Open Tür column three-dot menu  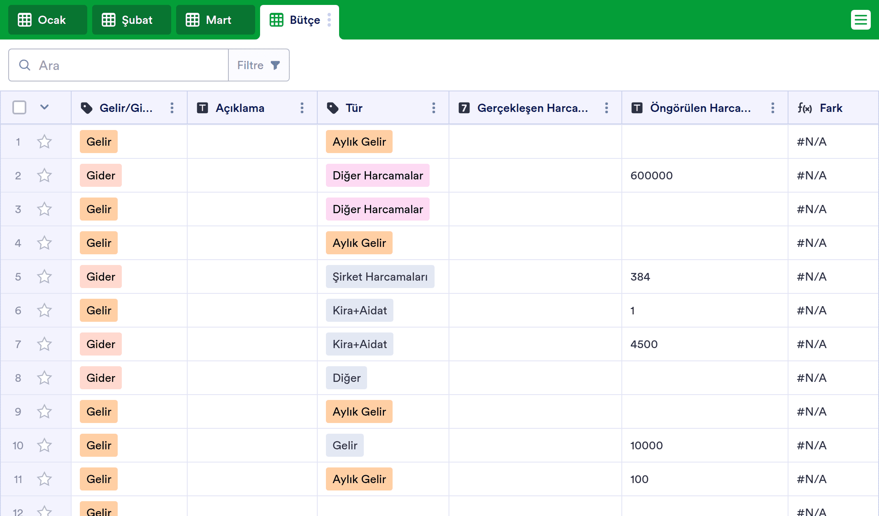434,108
